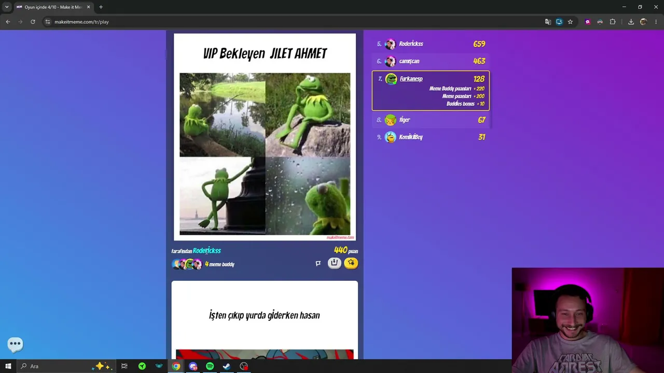Click the 440 puan score label
The height and width of the screenshot is (373, 664).
[346, 250]
